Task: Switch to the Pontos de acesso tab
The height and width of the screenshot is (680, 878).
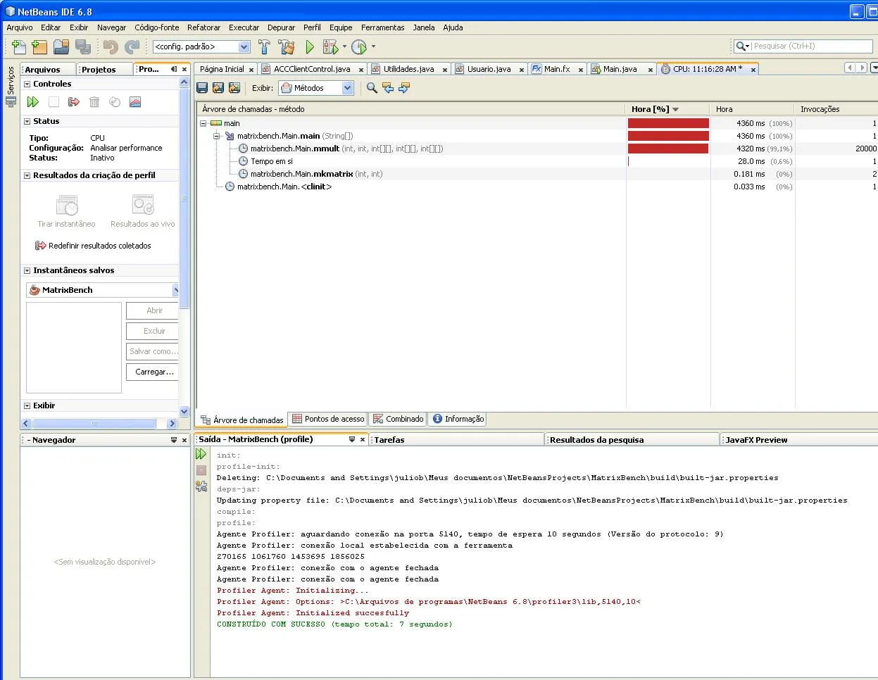Action: pyautogui.click(x=328, y=419)
